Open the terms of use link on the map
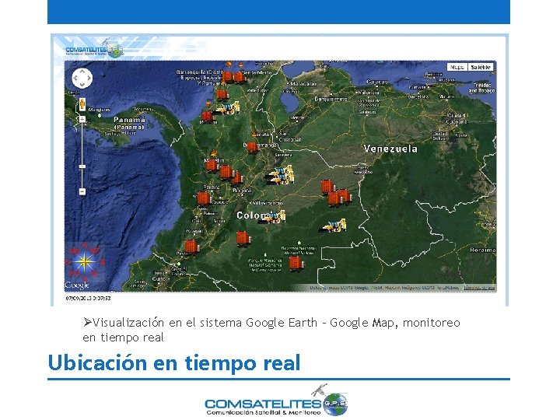This screenshot has height=420, width=560. 479,288
